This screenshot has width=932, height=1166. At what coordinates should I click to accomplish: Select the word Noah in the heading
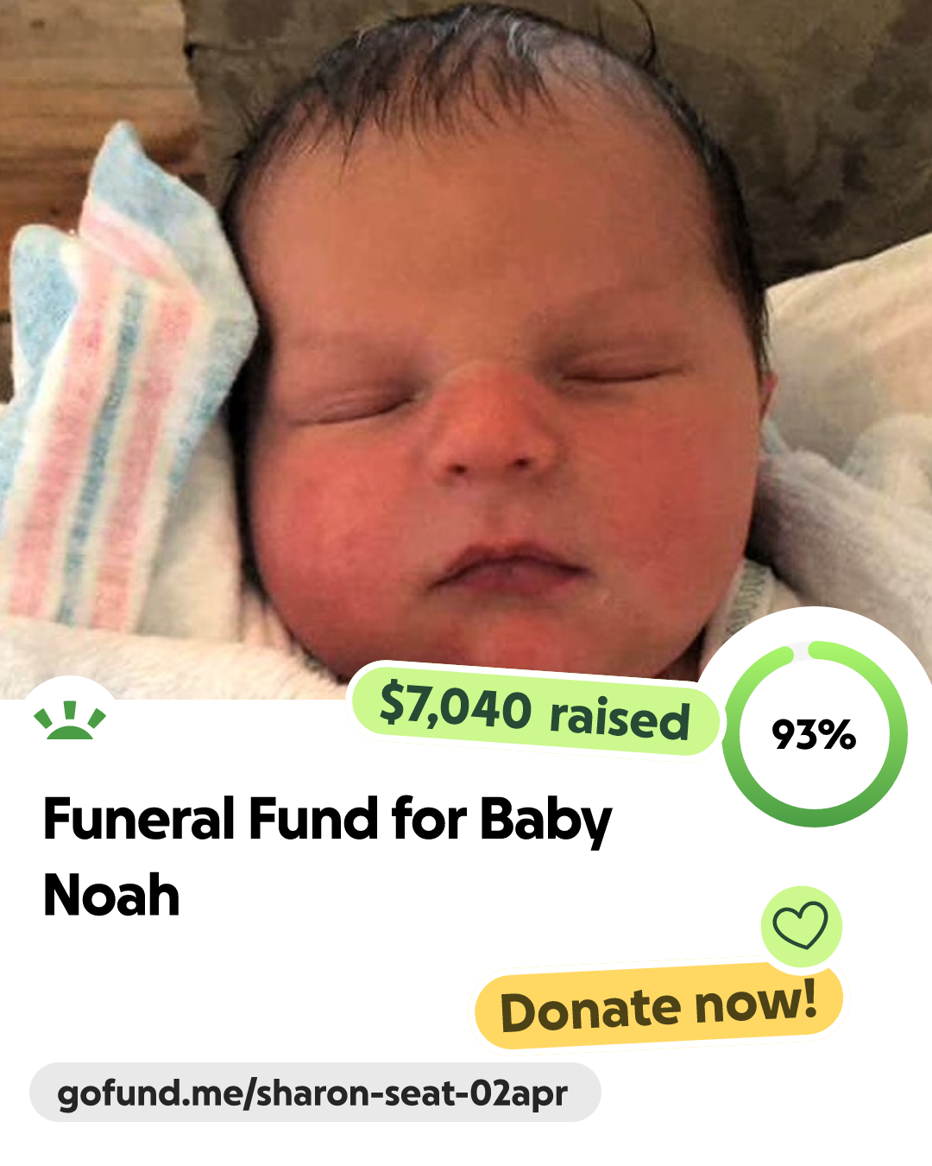tap(111, 895)
